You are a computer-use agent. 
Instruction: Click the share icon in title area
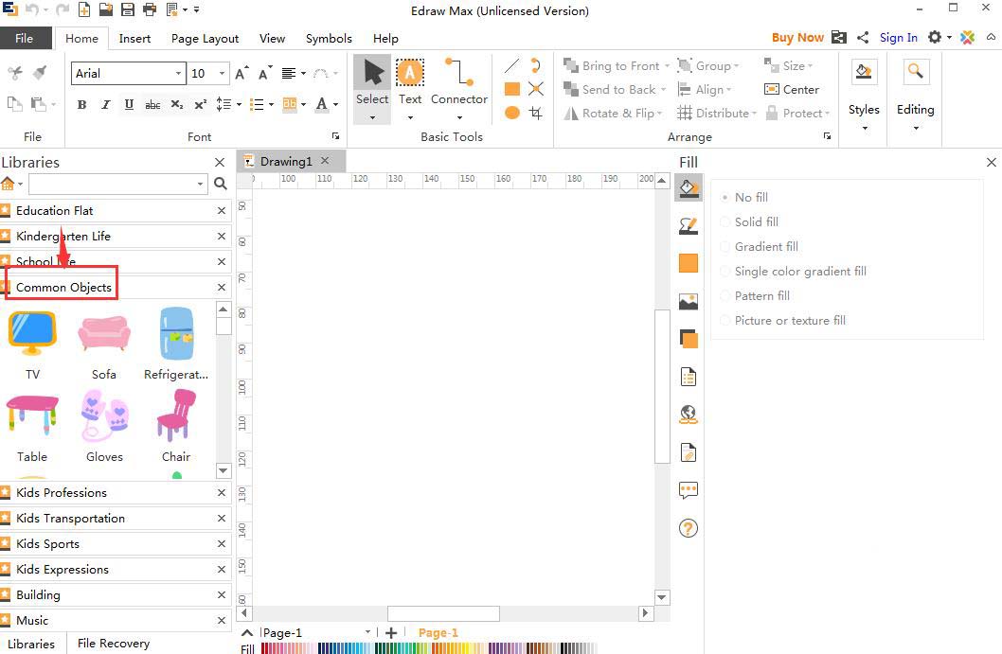coord(863,38)
